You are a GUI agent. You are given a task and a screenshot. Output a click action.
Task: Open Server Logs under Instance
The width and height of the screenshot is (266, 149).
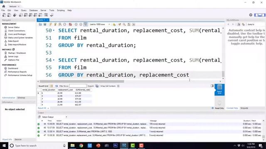13,56
